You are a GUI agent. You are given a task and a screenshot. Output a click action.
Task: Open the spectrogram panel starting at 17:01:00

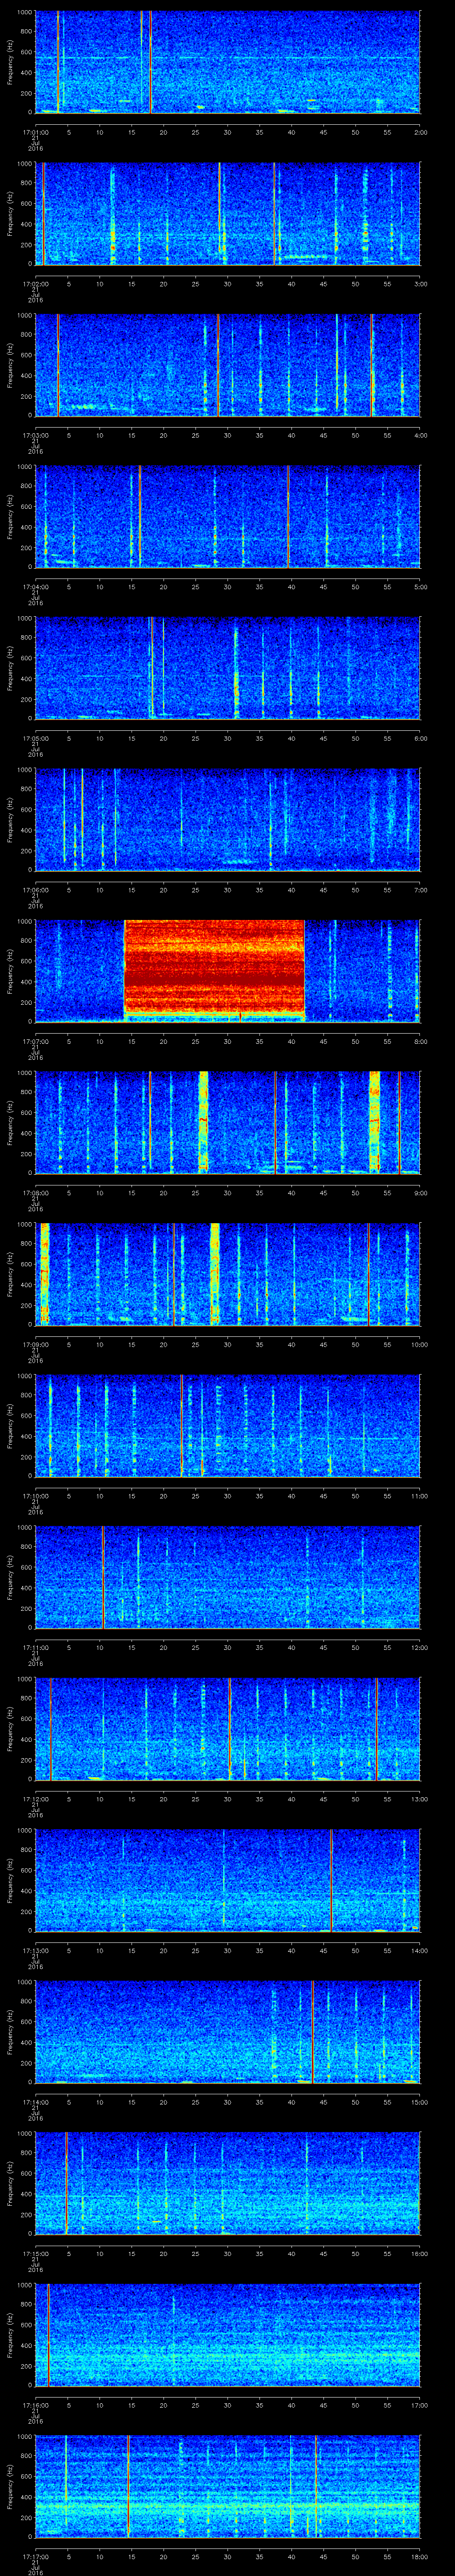(x=227, y=62)
